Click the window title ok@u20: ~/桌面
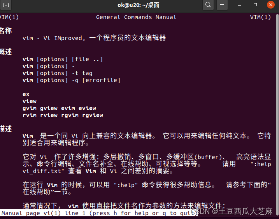Screen dimensions: 279x219 tap(138, 5)
